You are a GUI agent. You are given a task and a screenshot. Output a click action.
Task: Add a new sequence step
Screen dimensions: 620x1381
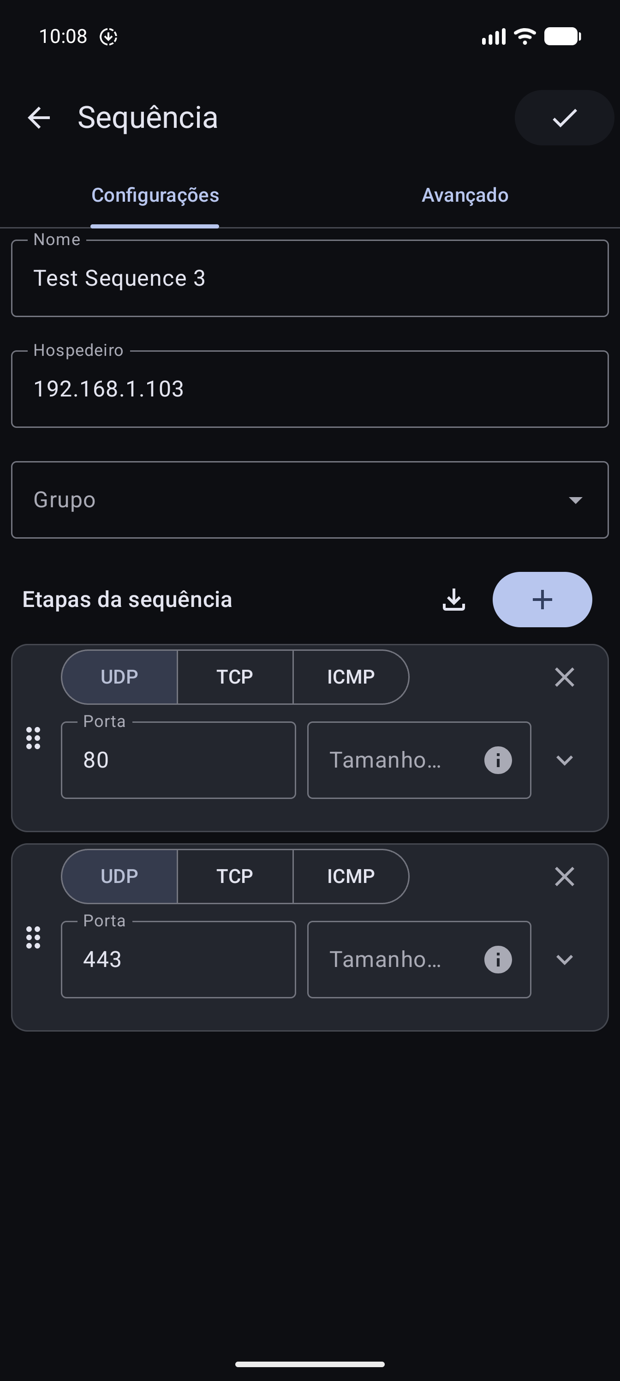[542, 600]
